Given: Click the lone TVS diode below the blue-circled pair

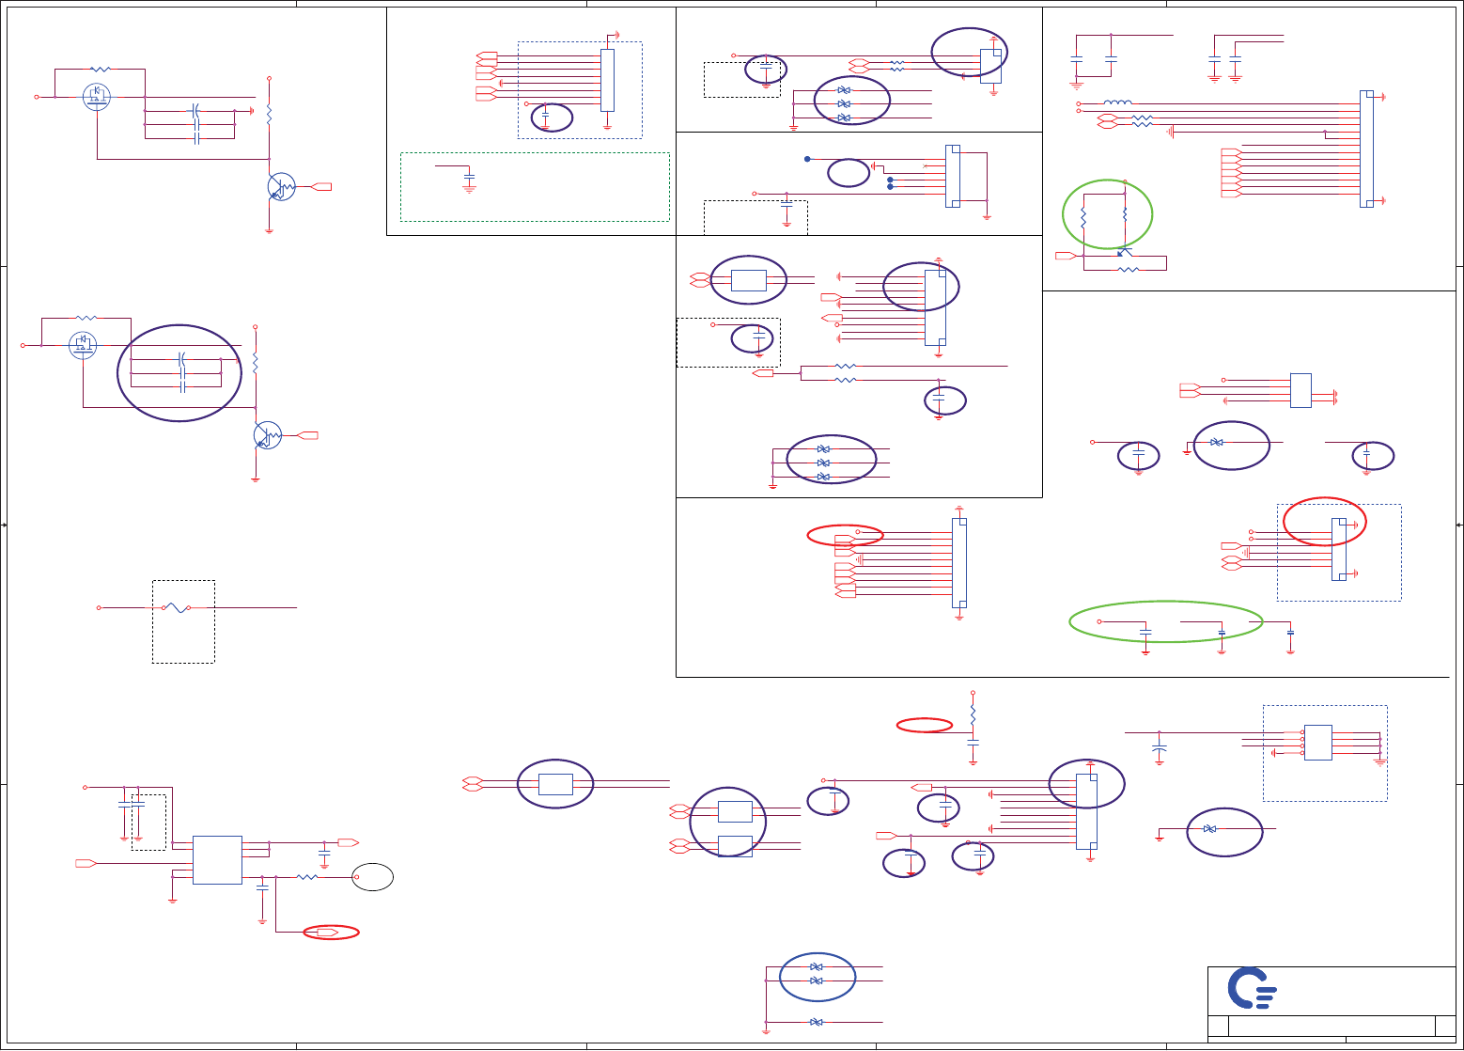Looking at the screenshot, I should [817, 1022].
